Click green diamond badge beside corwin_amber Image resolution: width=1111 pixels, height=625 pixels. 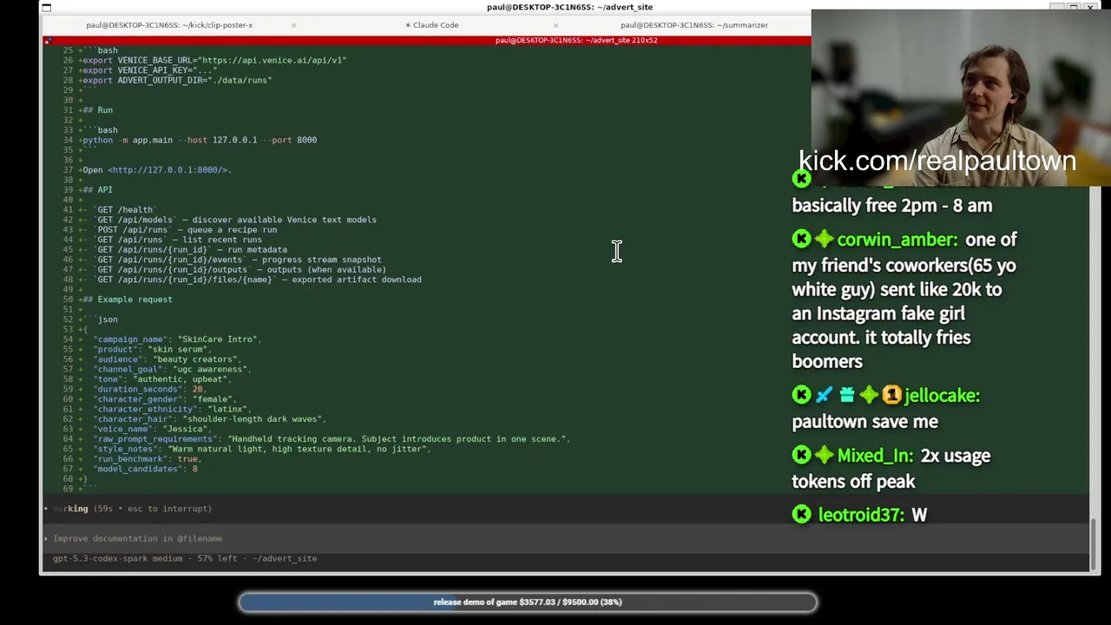[824, 239]
